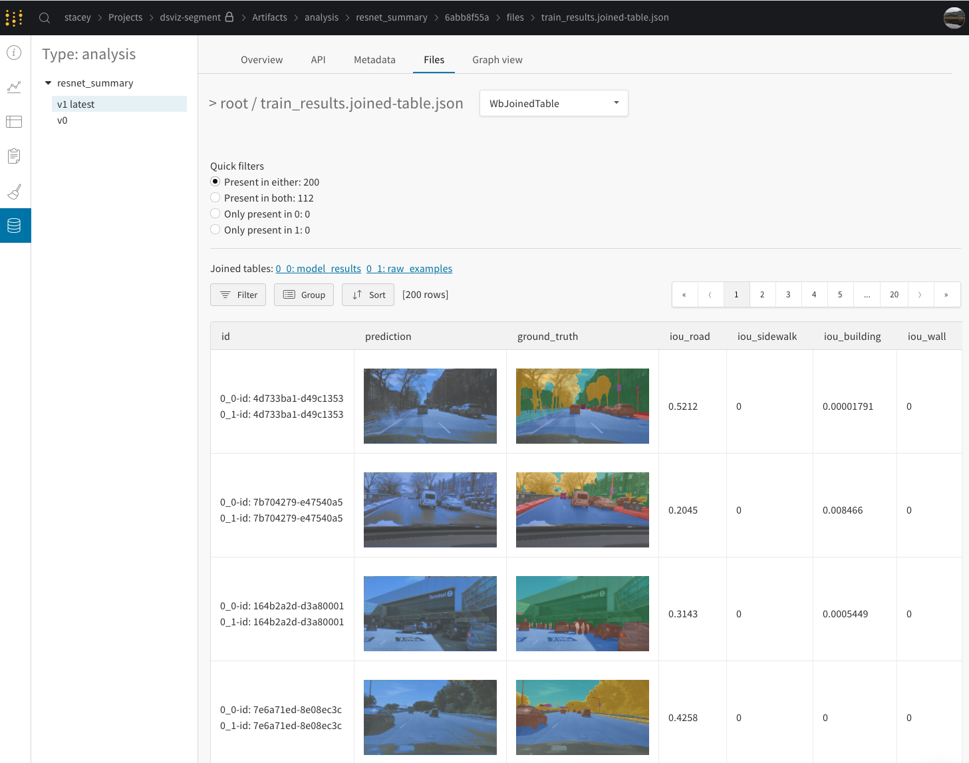The height and width of the screenshot is (763, 969).
Task: Open the WbJoinedTable type dropdown
Action: click(554, 103)
